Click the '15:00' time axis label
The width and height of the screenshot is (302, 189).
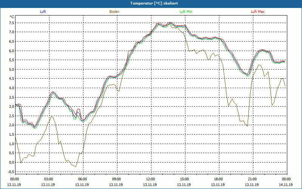point(185,179)
